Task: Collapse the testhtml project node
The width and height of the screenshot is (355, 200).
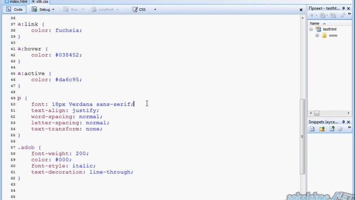Action: pyautogui.click(x=311, y=29)
